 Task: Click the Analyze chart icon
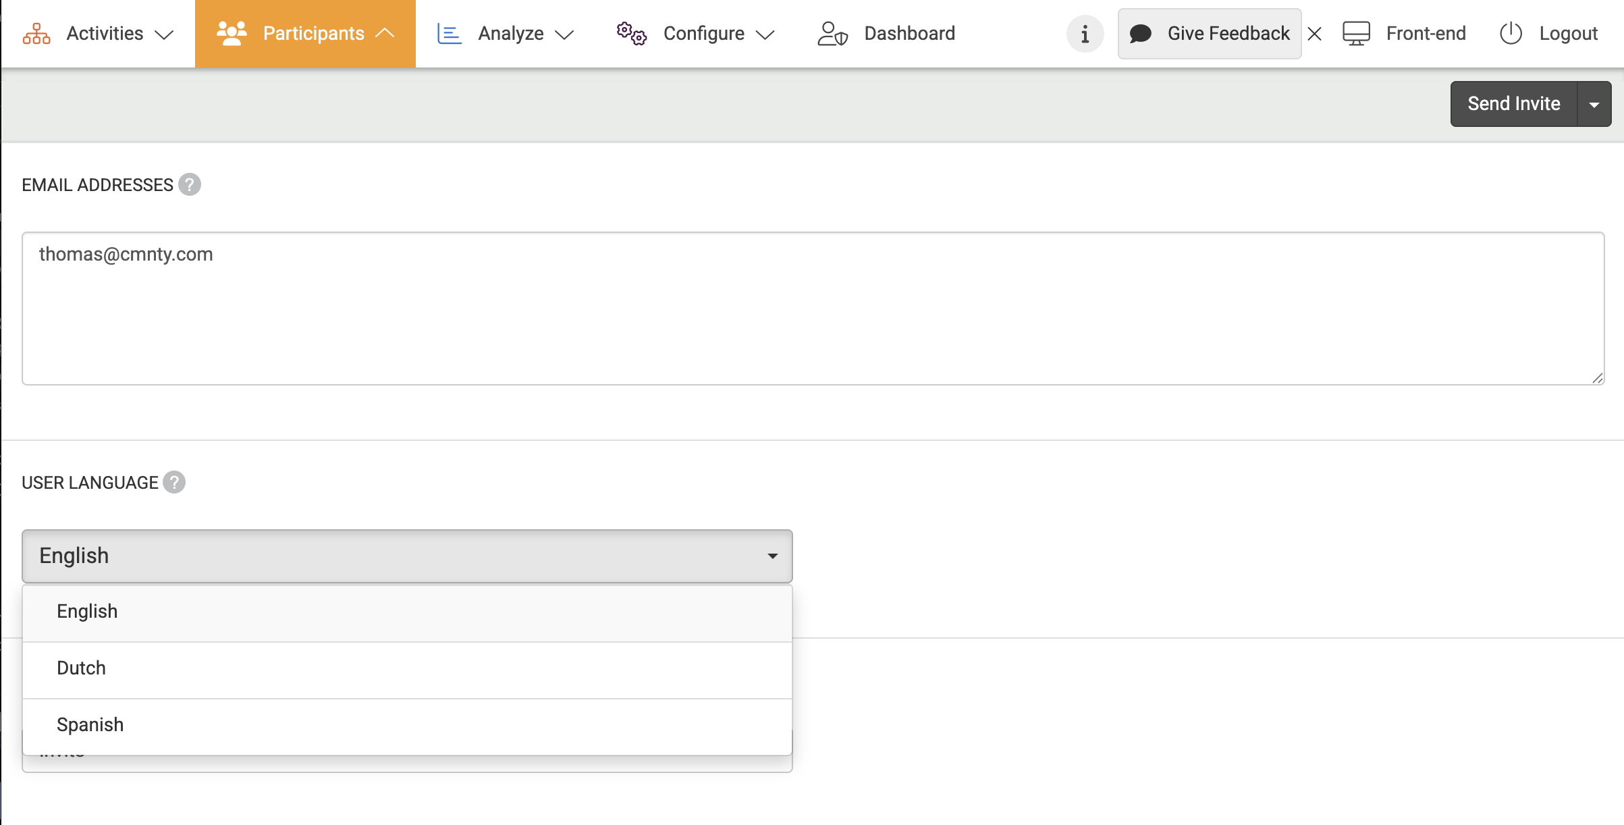click(x=449, y=34)
